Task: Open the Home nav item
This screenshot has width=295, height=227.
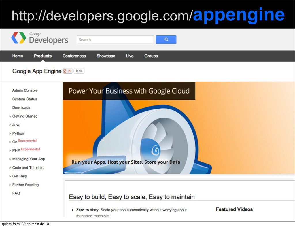Action: 18,56
